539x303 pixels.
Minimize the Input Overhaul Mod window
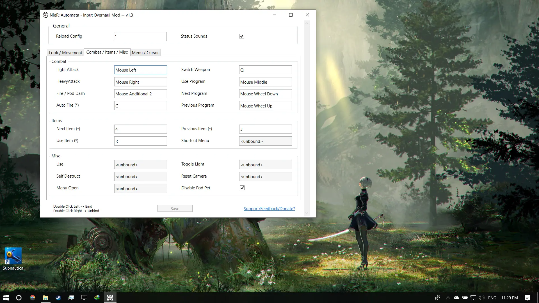275,15
